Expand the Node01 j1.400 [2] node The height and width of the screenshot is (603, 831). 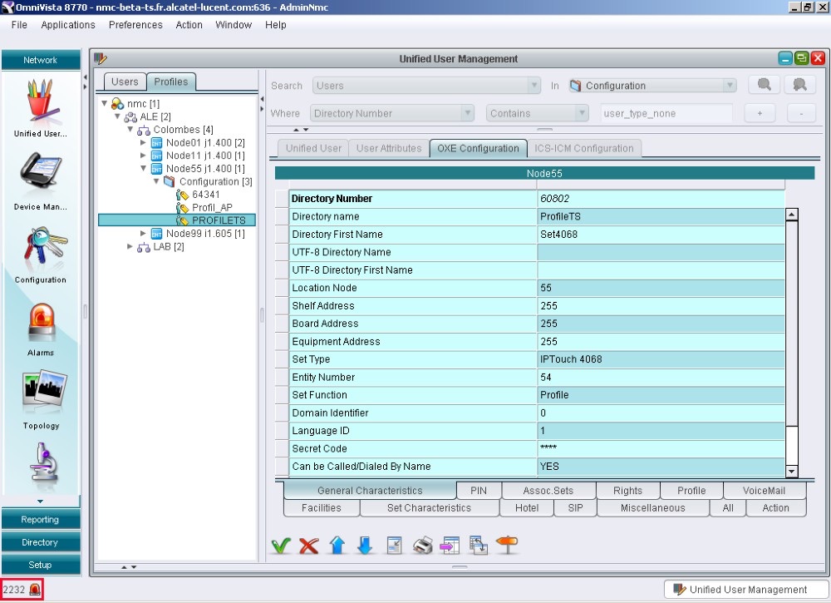click(x=143, y=142)
